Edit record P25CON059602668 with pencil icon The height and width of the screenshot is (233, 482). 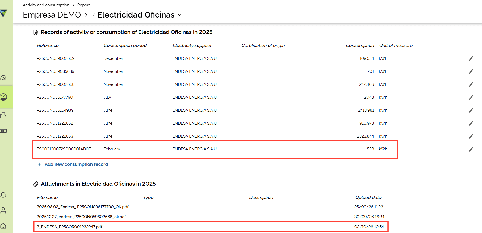(x=471, y=84)
